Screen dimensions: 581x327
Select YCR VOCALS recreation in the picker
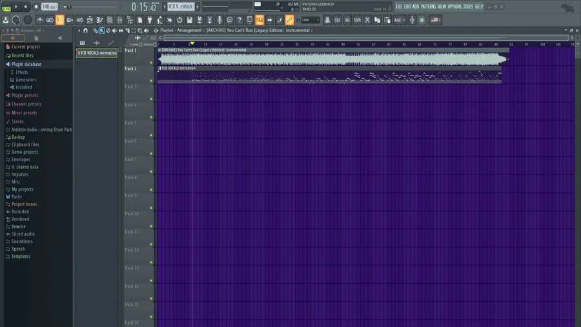(x=97, y=53)
